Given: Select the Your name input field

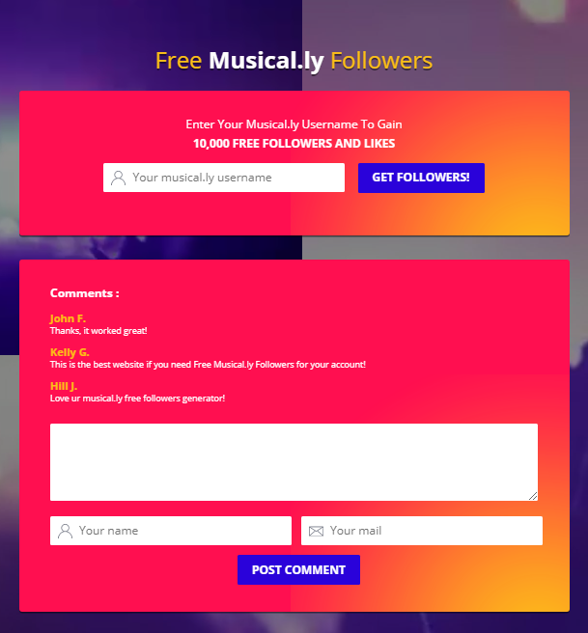Looking at the screenshot, I should 171,531.
